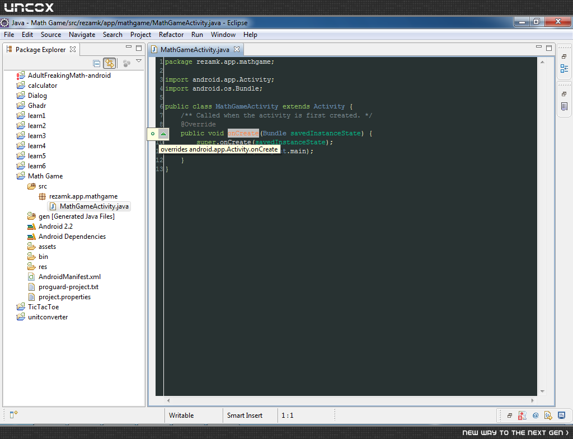Open the Window menu
Viewport: 573px width, 439px height.
point(223,35)
